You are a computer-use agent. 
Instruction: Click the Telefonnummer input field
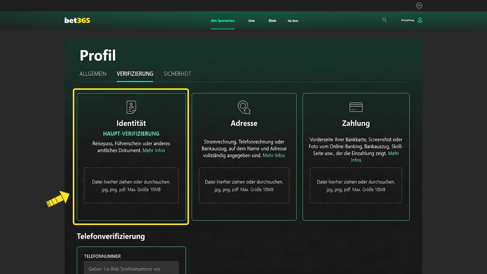[131, 269]
